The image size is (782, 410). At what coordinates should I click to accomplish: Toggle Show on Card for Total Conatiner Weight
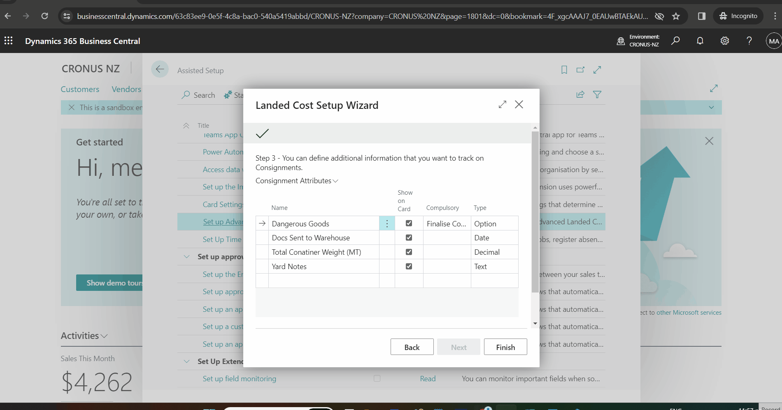(409, 252)
